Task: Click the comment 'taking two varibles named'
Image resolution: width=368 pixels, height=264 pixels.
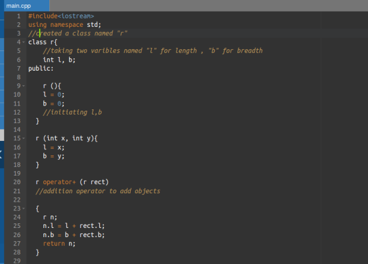Action: pyautogui.click(x=97, y=51)
